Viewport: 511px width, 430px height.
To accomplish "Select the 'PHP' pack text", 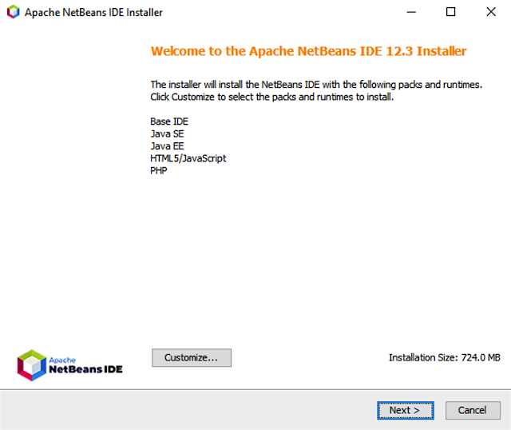I will point(159,170).
